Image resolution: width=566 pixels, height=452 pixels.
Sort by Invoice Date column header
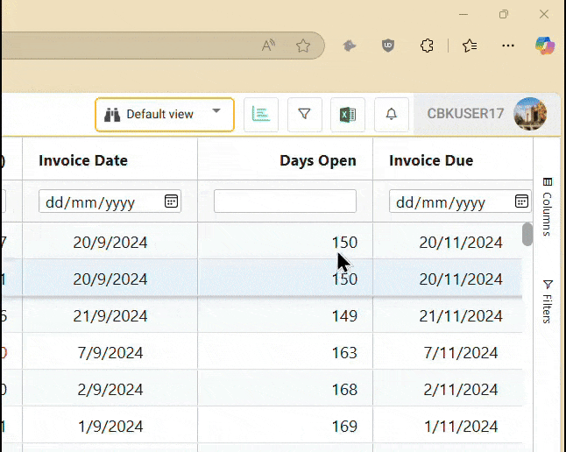pyautogui.click(x=83, y=160)
